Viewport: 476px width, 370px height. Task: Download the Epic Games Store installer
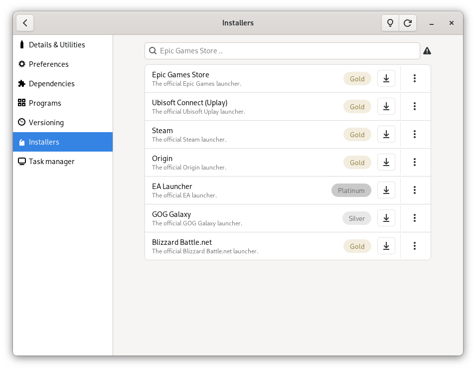pyautogui.click(x=386, y=78)
